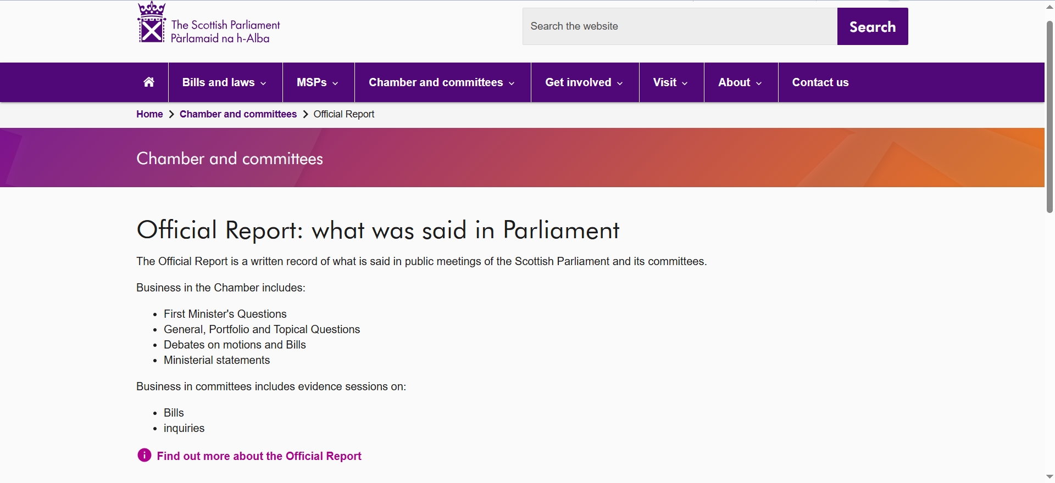Click Business in committees includes evidence sessions

(271, 386)
